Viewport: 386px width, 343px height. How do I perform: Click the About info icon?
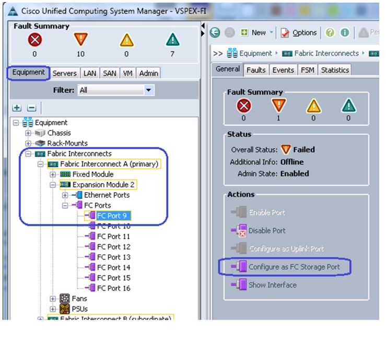pos(345,32)
